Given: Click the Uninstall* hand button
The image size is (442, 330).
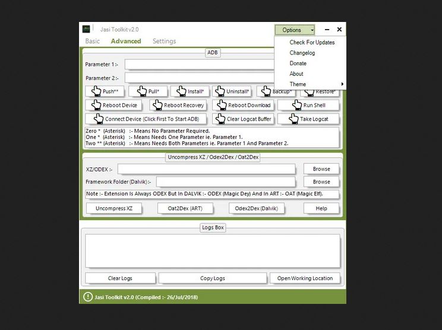Looking at the screenshot, I should (x=232, y=91).
